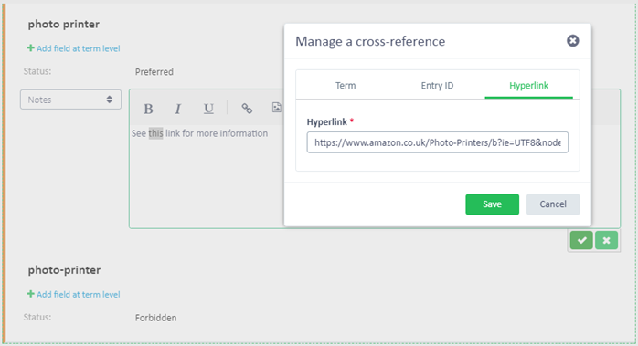Apply underline formatting in editor toolbar
Screen dimensions: 638x346
pyautogui.click(x=208, y=109)
